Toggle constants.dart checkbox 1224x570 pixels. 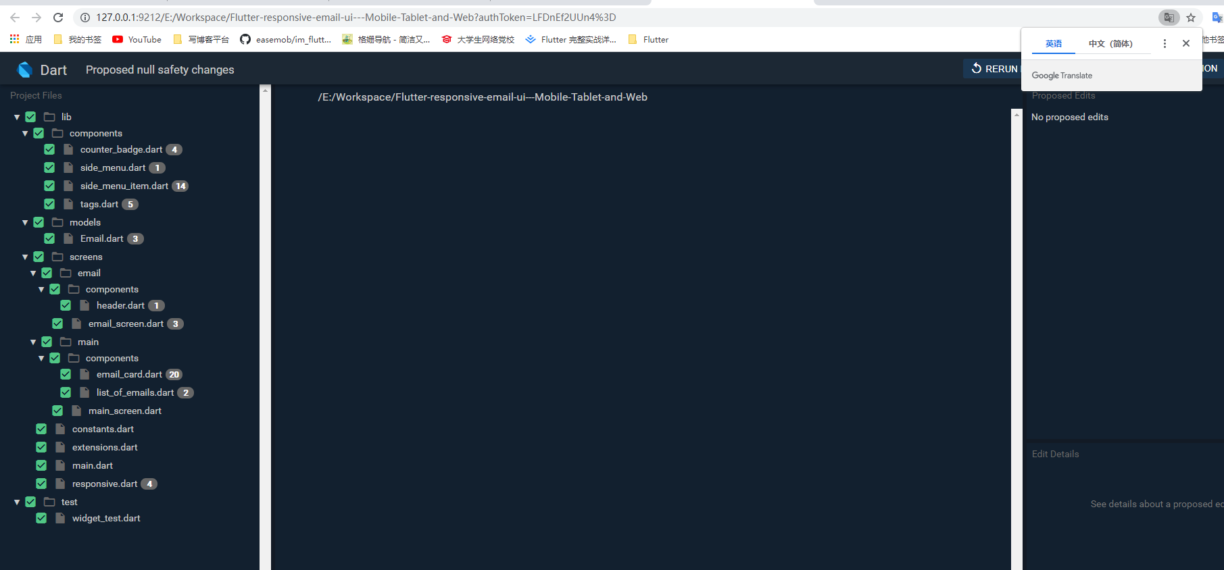coord(41,429)
